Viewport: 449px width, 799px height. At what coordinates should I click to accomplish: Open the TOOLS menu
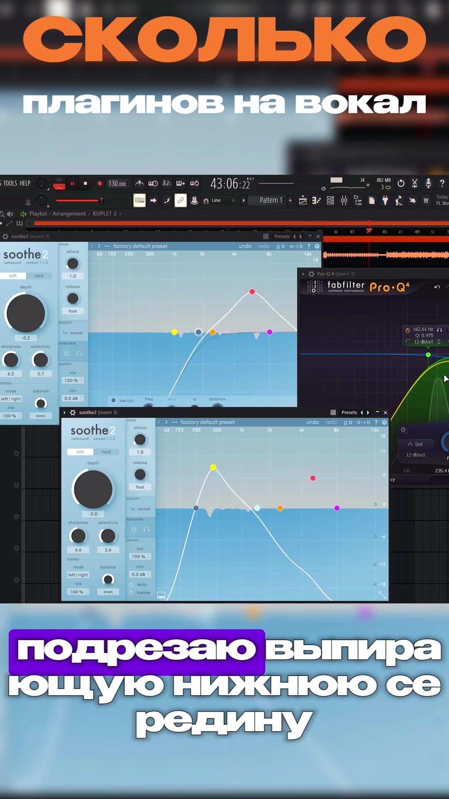pyautogui.click(x=10, y=183)
